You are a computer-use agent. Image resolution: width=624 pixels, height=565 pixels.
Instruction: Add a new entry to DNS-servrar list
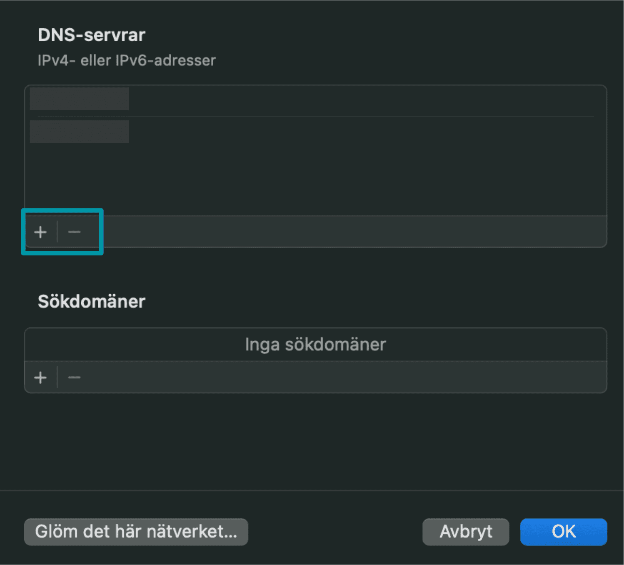[40, 232]
